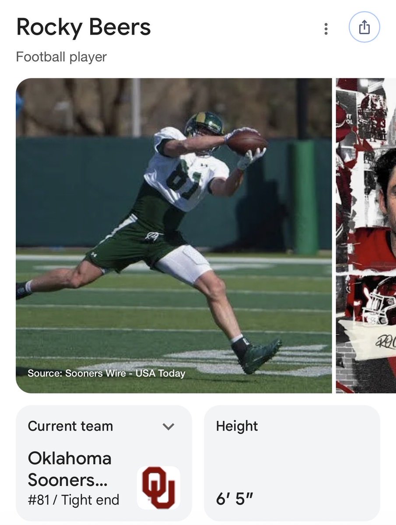
Task: Click the football in the player photo
Action: pos(246,142)
